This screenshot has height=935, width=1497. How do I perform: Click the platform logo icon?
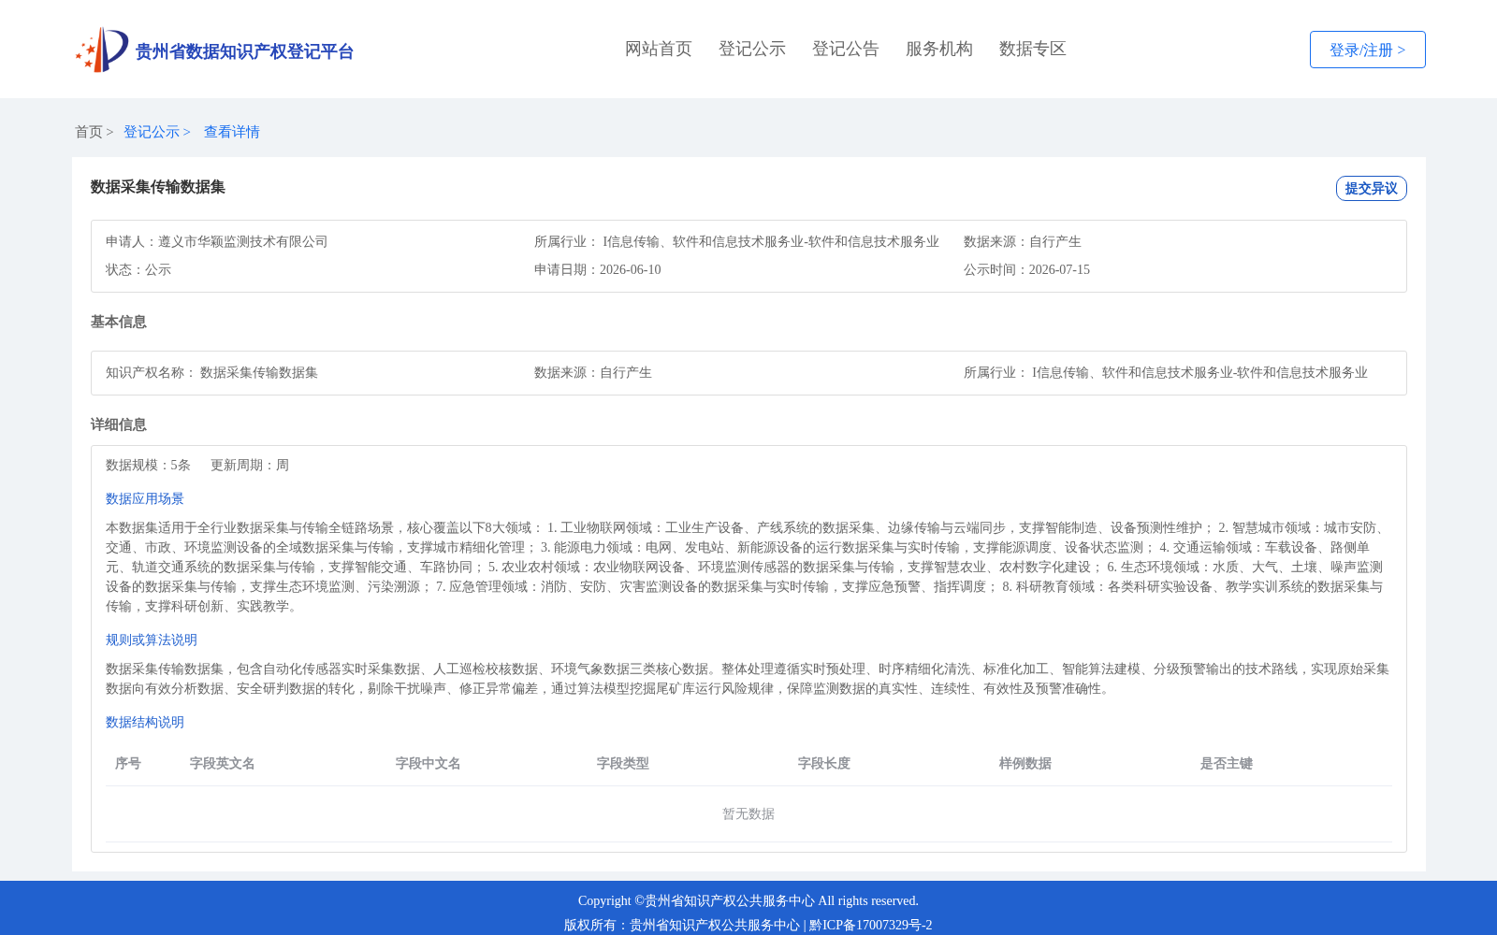point(102,50)
